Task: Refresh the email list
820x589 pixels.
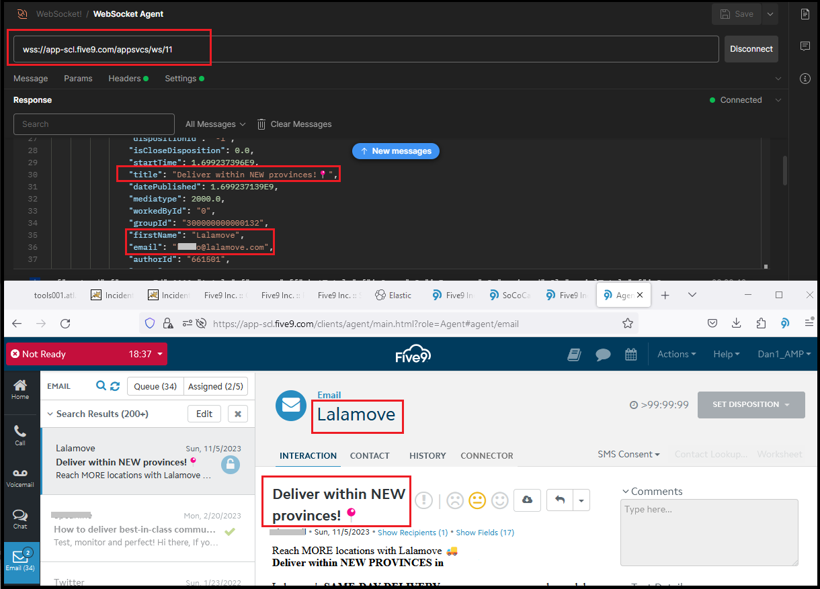Action: point(115,386)
